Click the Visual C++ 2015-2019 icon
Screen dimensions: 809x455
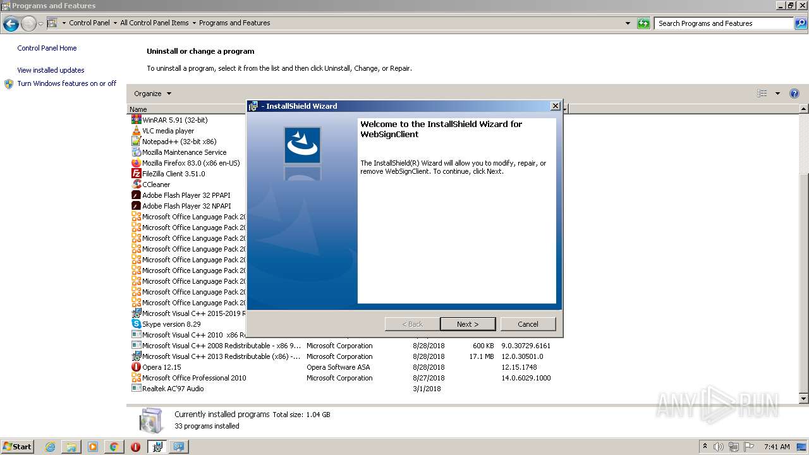point(136,313)
